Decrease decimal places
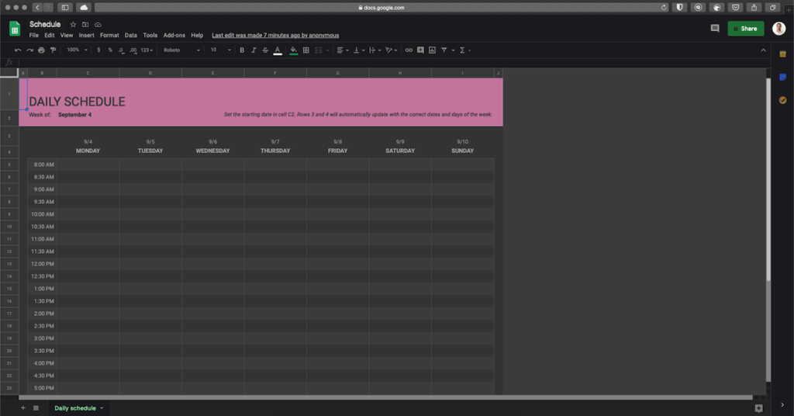Screen dimensions: 794x416 point(121,50)
